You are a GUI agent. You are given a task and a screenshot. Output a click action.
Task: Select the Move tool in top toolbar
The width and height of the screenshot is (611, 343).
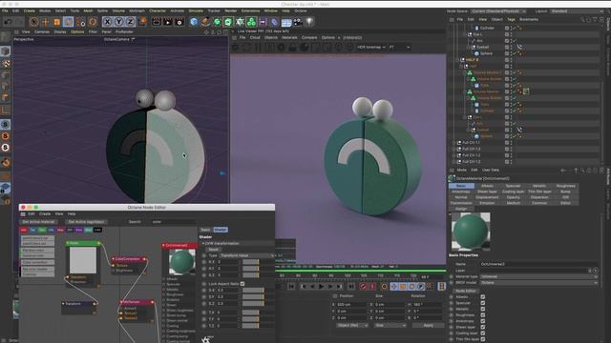[x=45, y=22]
